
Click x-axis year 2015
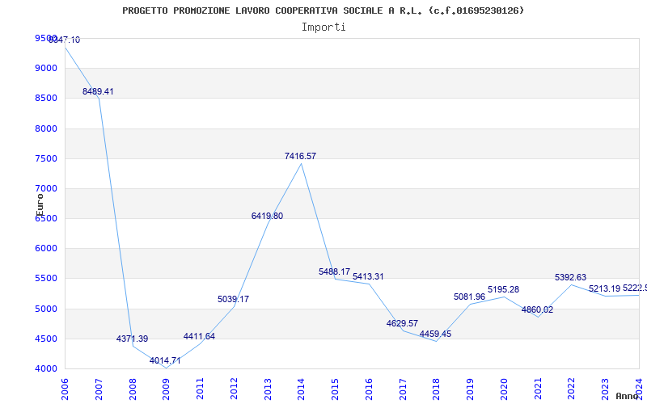pos(335,389)
